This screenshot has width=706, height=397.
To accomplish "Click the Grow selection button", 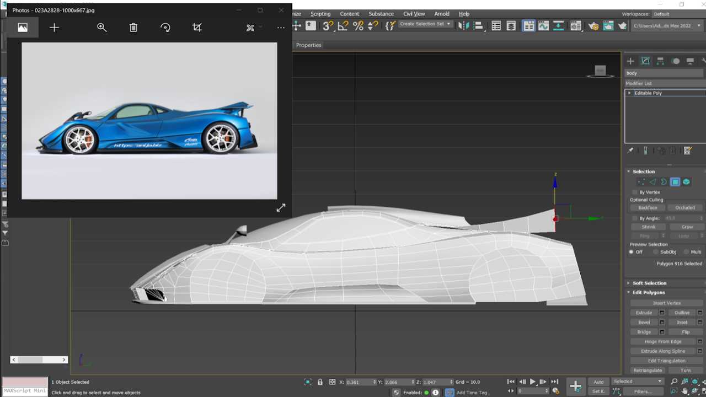I will [687, 227].
